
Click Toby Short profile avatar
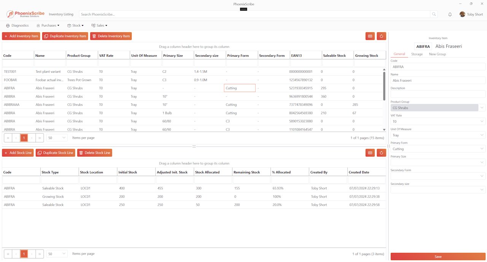(462, 14)
